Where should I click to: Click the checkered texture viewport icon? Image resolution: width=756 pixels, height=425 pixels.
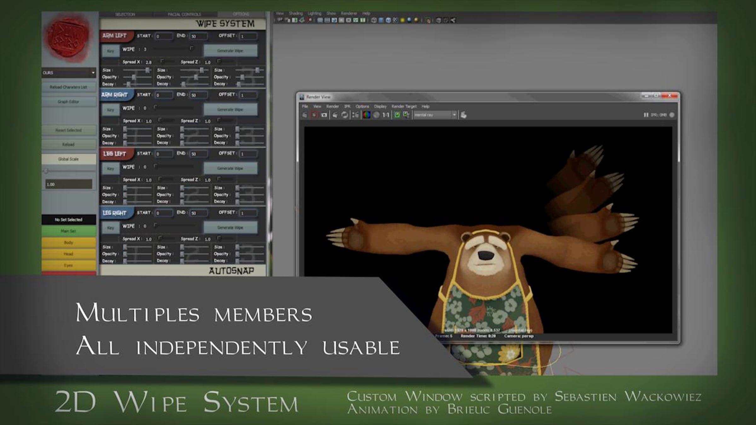[395, 20]
